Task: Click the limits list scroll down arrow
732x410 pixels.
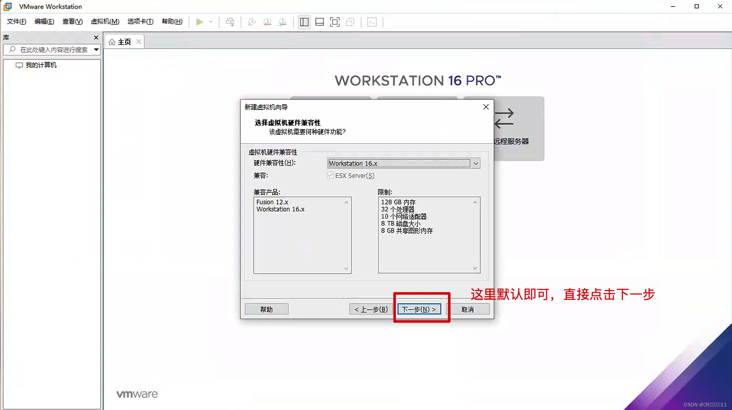Action: pyautogui.click(x=475, y=268)
